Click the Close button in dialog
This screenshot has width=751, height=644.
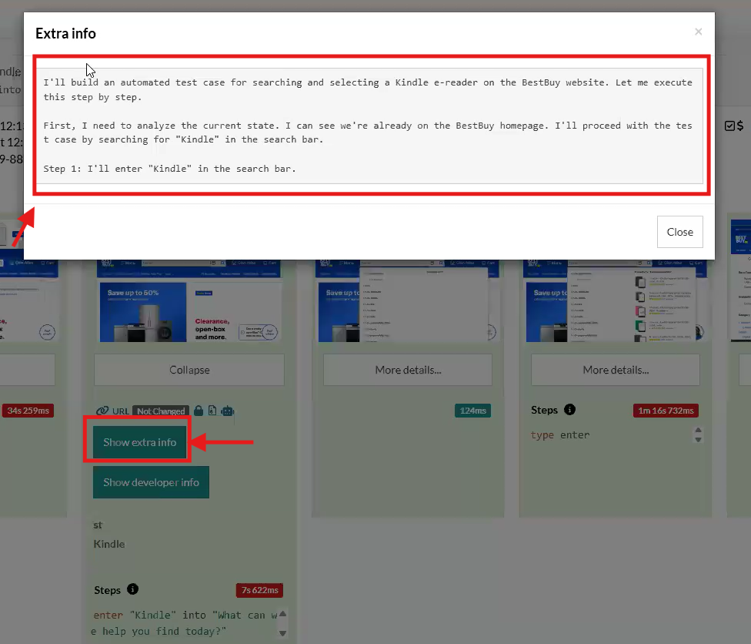tap(679, 232)
